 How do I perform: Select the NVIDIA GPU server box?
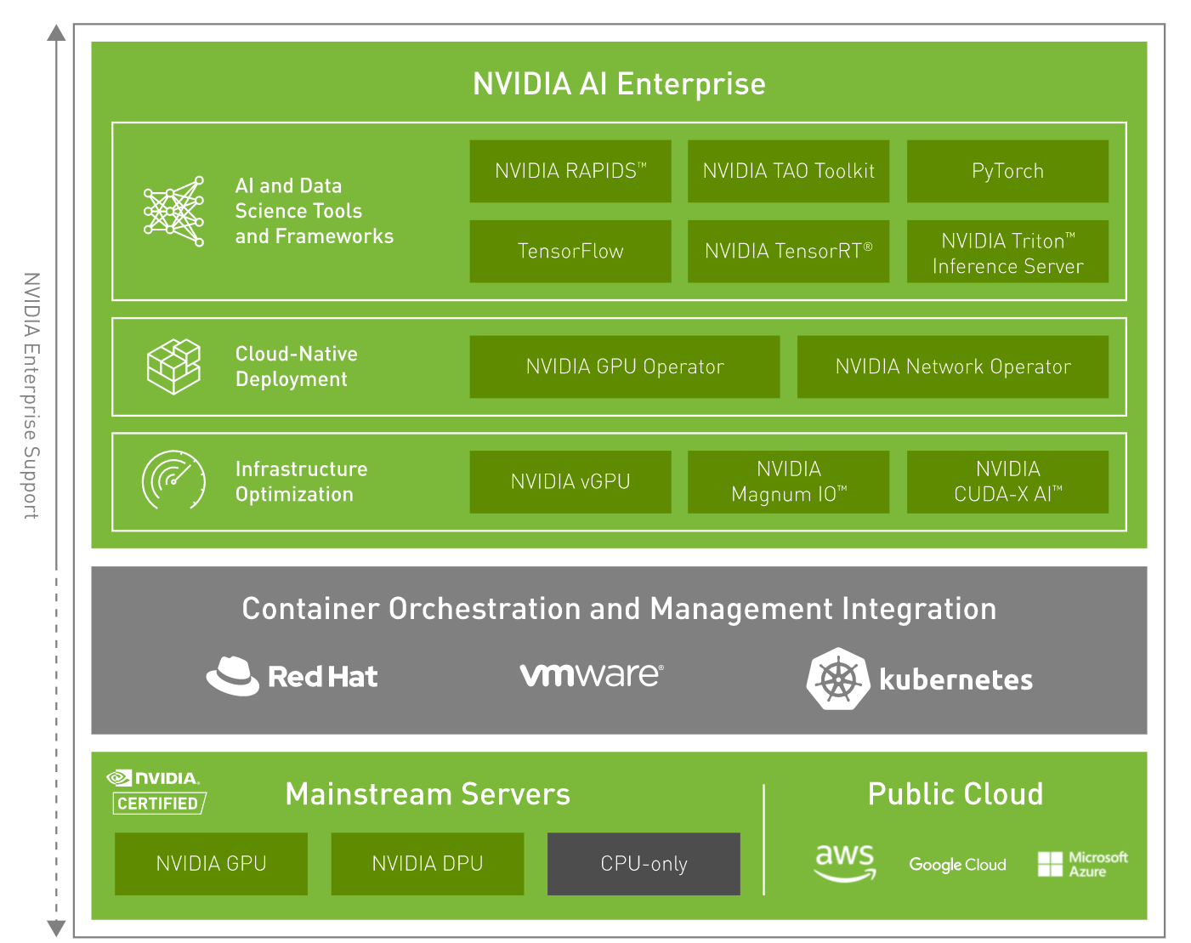click(x=211, y=864)
